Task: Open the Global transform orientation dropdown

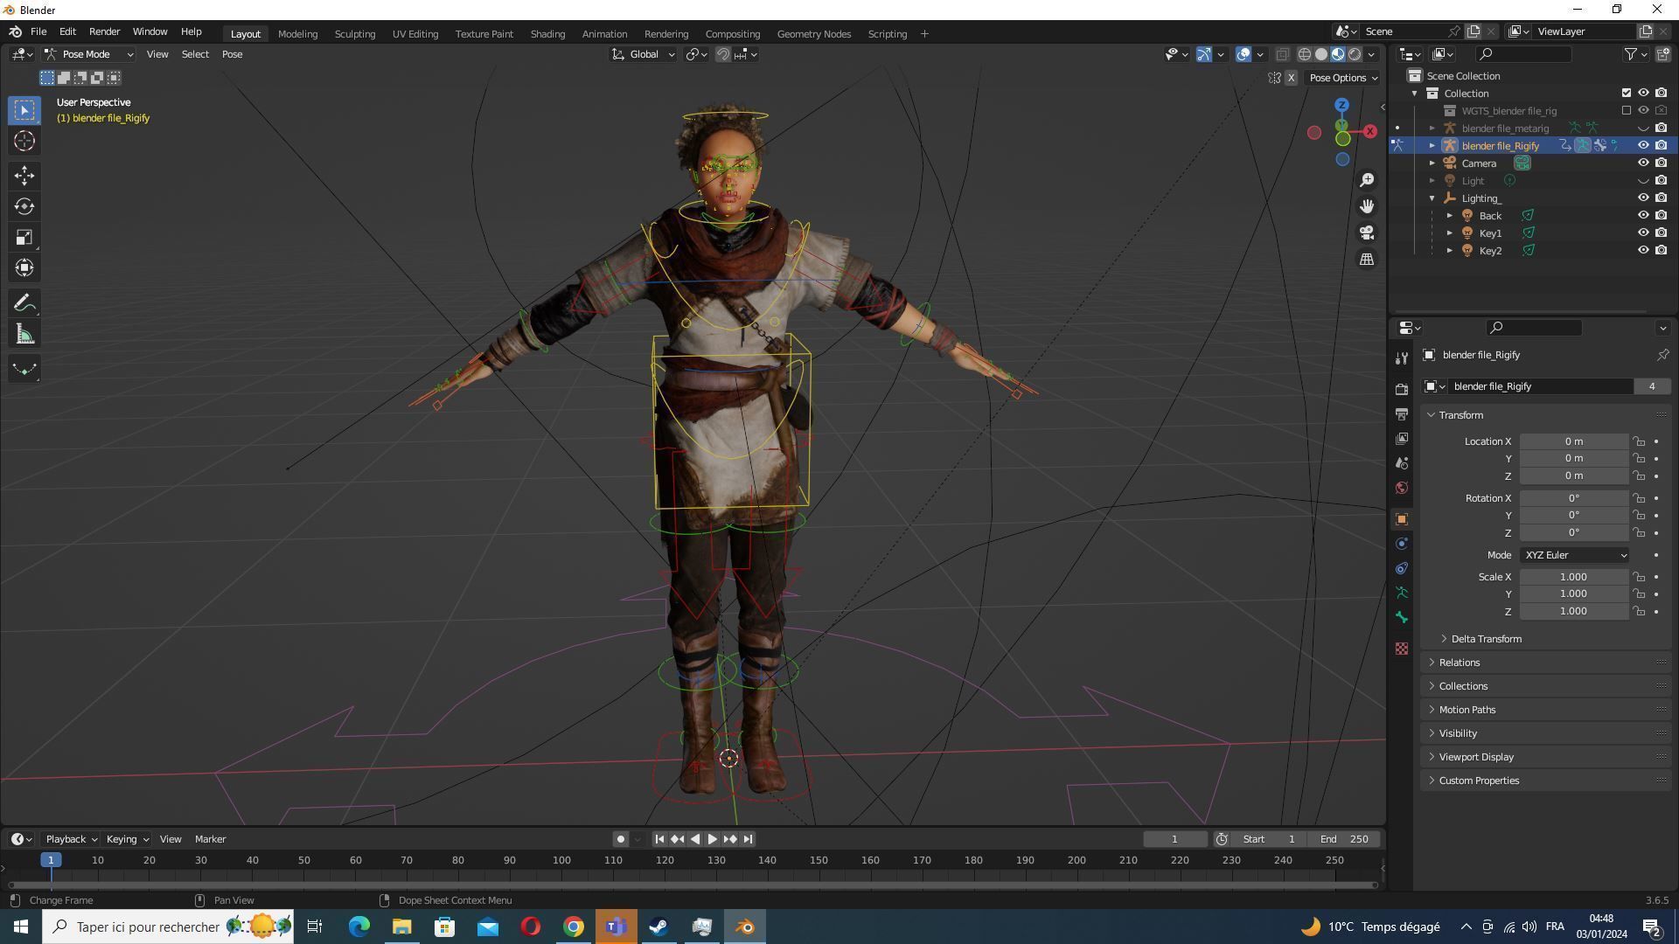Action: [643, 54]
